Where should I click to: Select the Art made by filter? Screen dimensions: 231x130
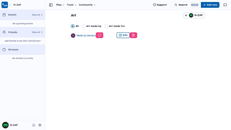92,26
